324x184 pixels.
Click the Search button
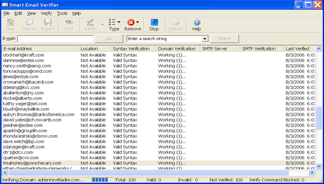pos(224,39)
